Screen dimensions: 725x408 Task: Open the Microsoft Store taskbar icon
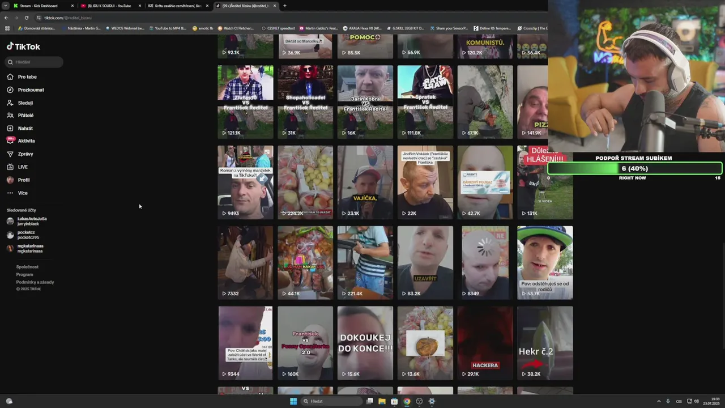394,401
